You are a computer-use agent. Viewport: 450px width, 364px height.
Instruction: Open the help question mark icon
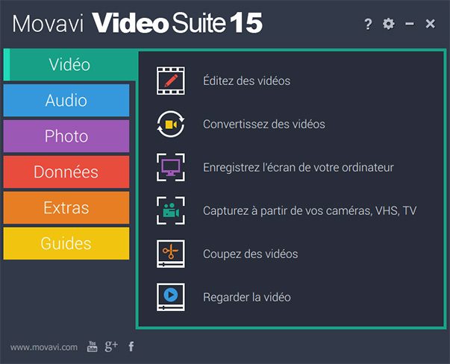[368, 24]
